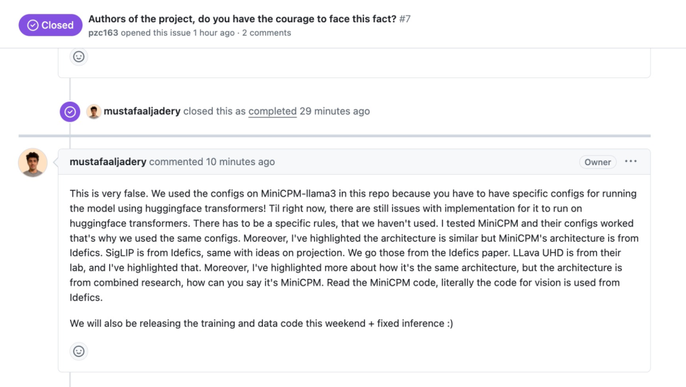Follow the underlined "completed" link
The height and width of the screenshot is (387, 686).
(x=272, y=111)
